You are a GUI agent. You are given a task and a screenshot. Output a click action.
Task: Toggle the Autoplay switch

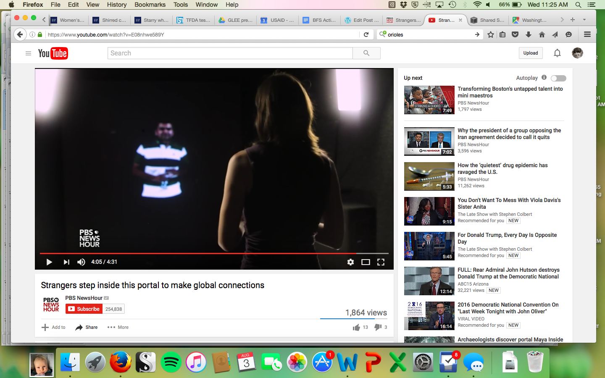[x=558, y=78]
